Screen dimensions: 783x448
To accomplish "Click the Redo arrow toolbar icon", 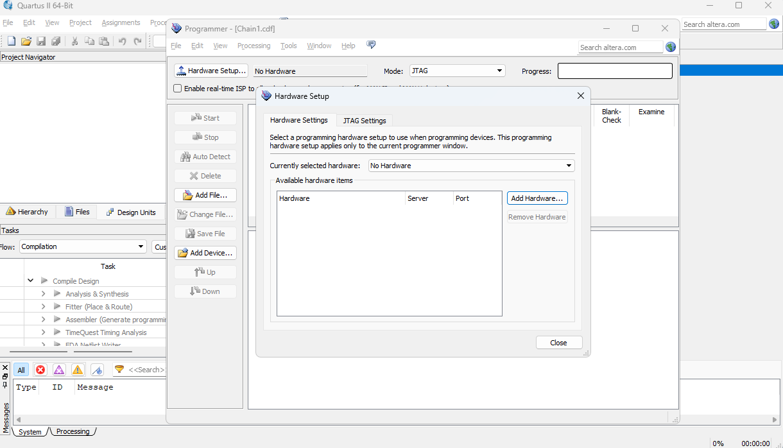I will (137, 41).
